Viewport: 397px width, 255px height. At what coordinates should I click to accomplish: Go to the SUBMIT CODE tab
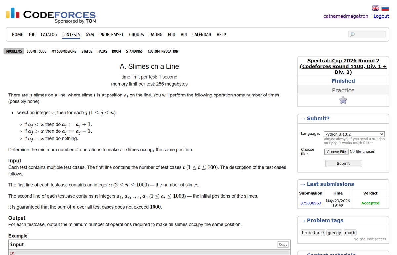(37, 51)
